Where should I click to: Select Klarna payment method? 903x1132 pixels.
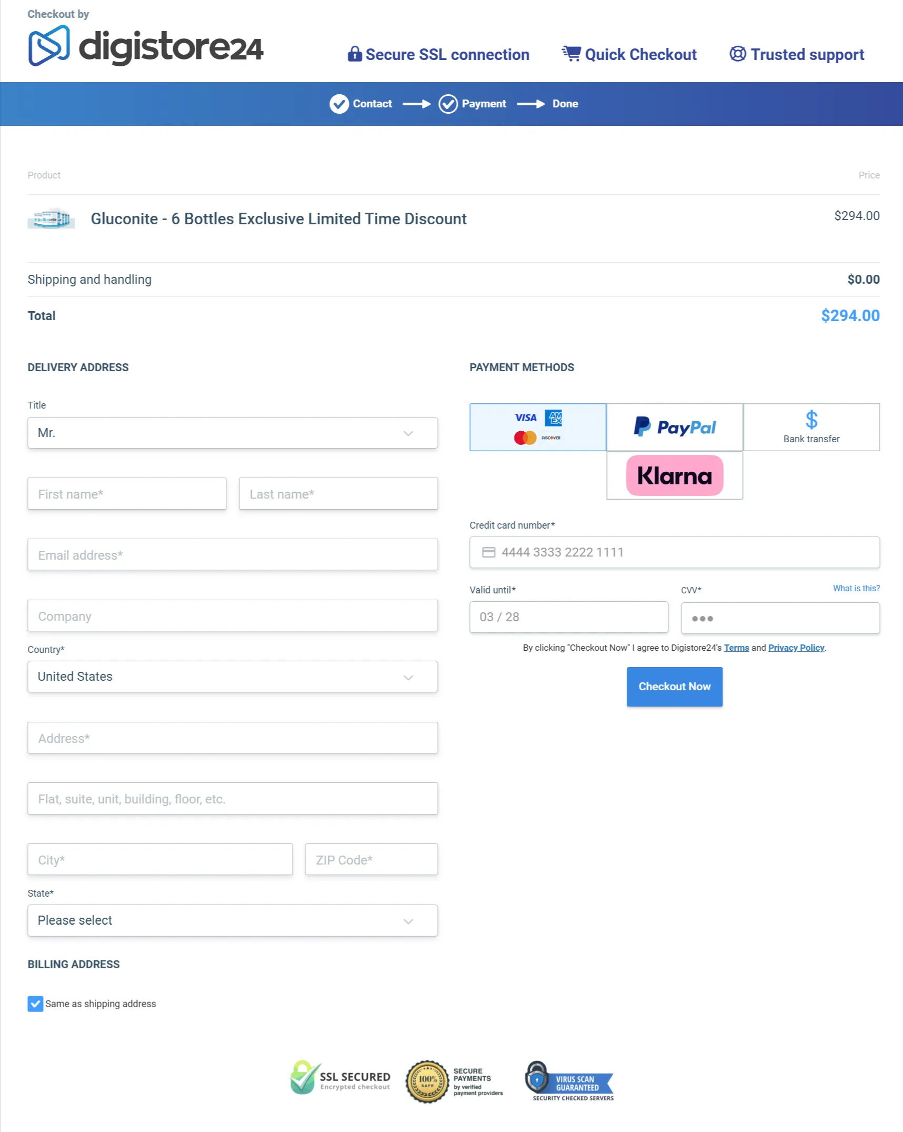pyautogui.click(x=675, y=475)
